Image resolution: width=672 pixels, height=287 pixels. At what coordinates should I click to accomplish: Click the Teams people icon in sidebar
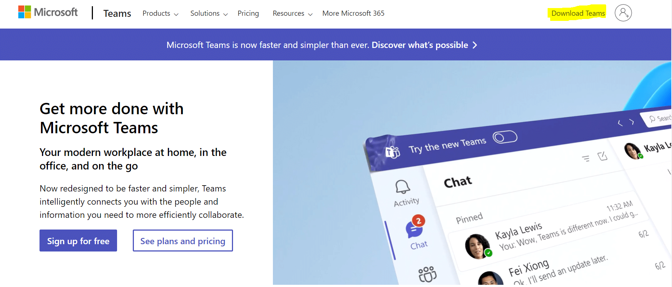pos(427,274)
